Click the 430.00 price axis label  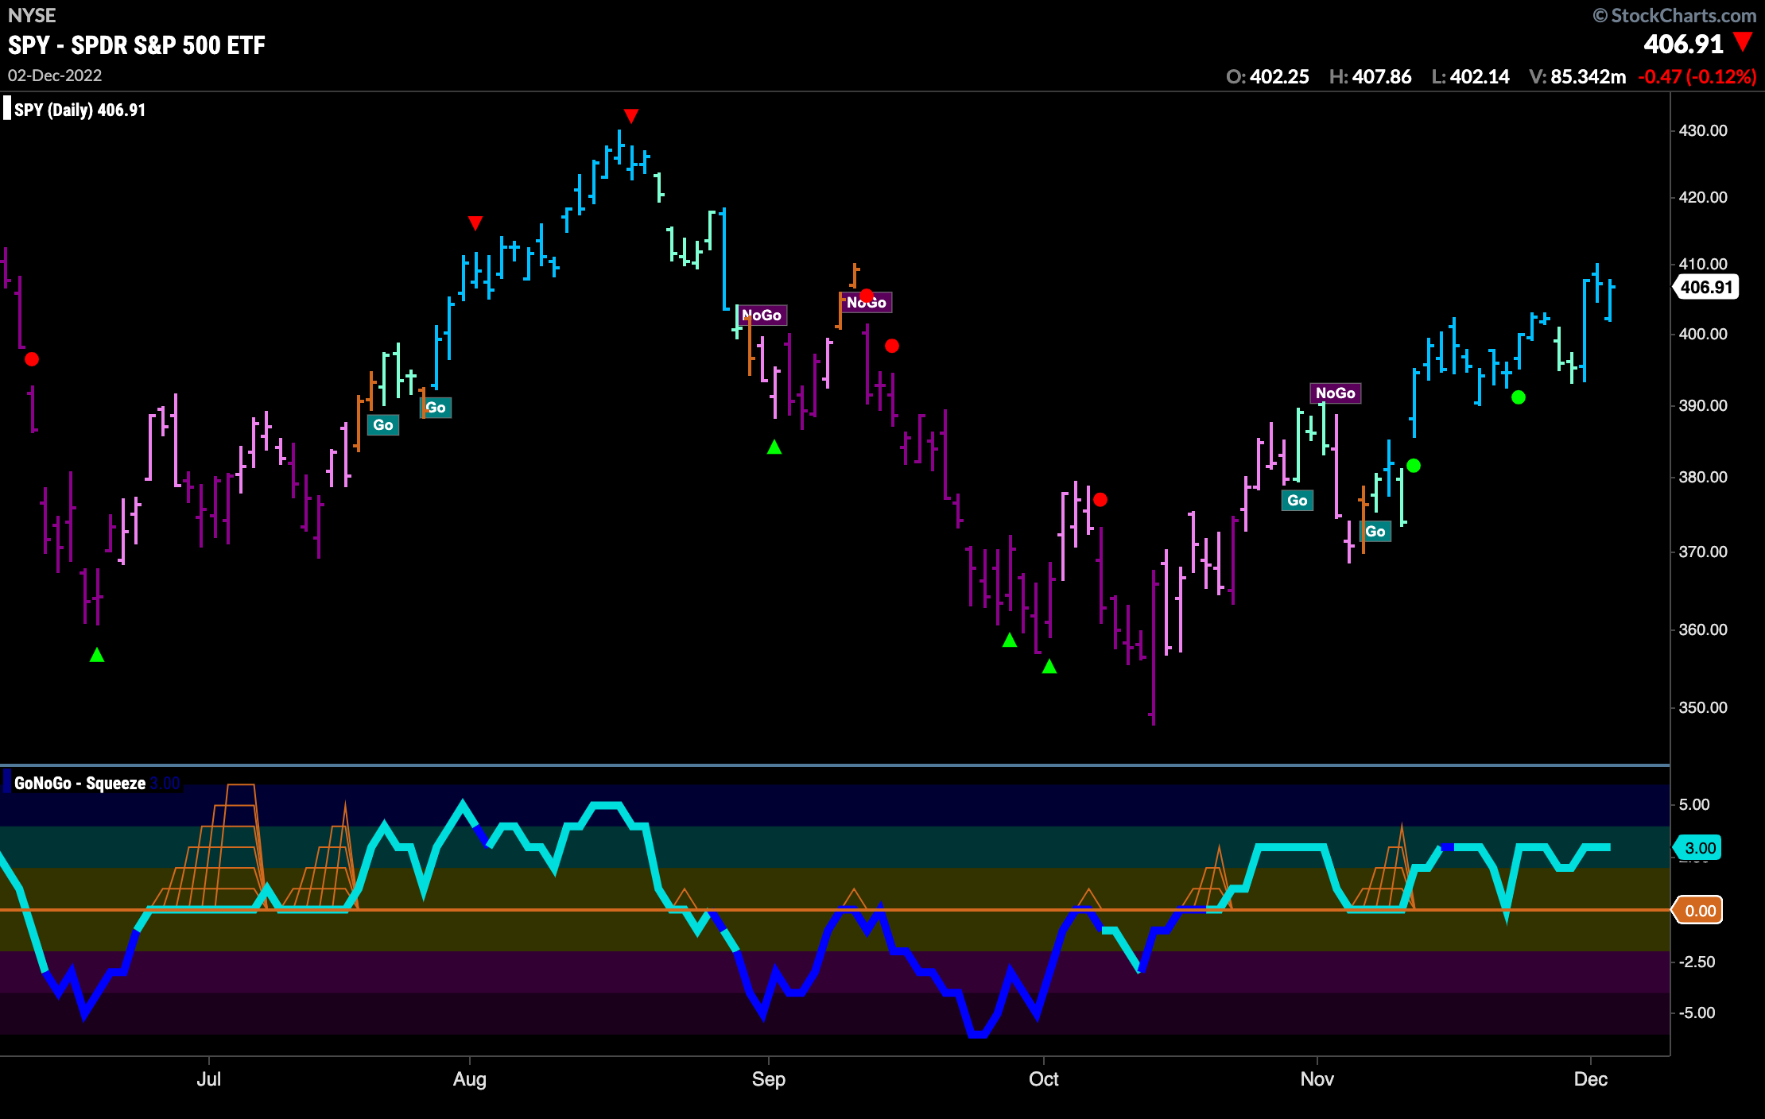point(1703,130)
